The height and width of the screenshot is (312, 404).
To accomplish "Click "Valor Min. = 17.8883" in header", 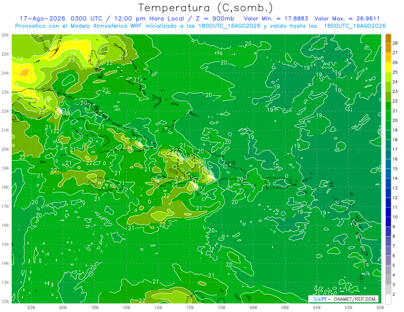I will point(276,19).
